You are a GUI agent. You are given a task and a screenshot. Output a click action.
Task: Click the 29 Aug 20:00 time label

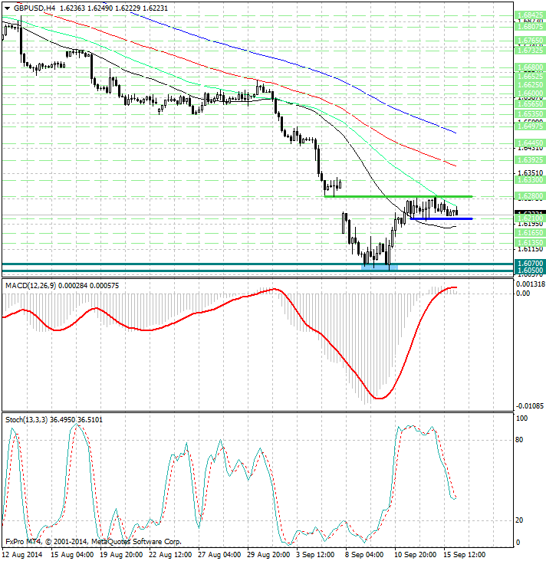[268, 555]
